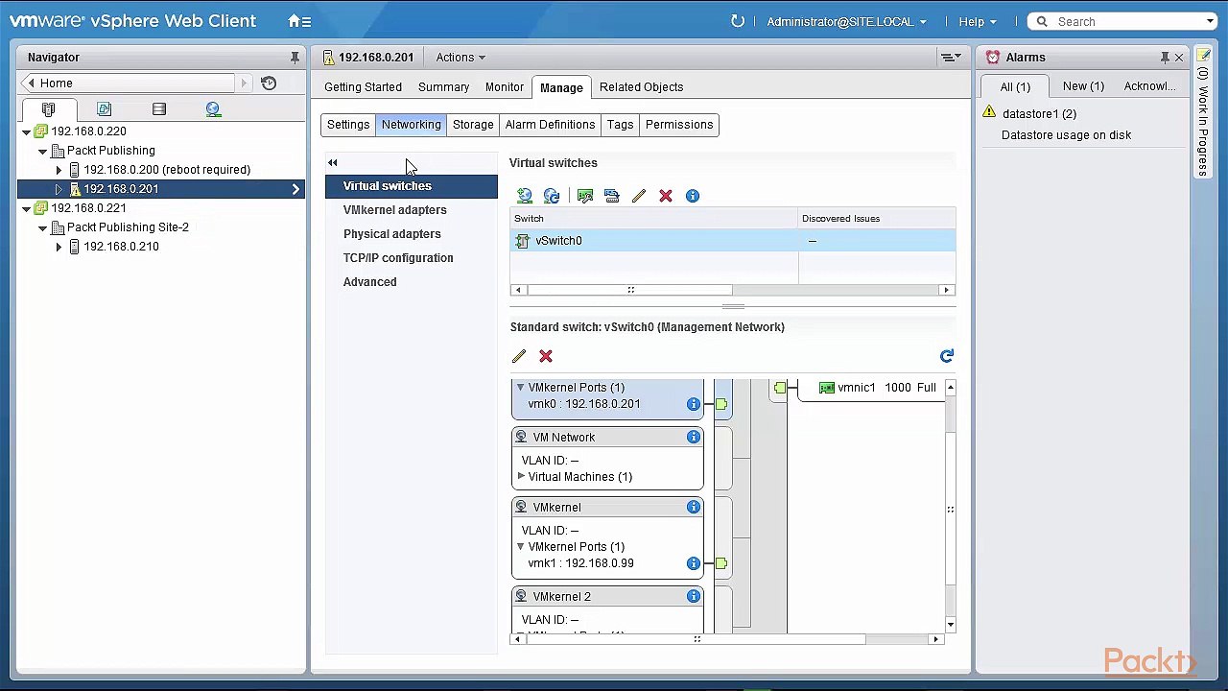Collapse 192.168.0.220 tree node
Image resolution: width=1228 pixels, height=691 pixels.
(27, 131)
